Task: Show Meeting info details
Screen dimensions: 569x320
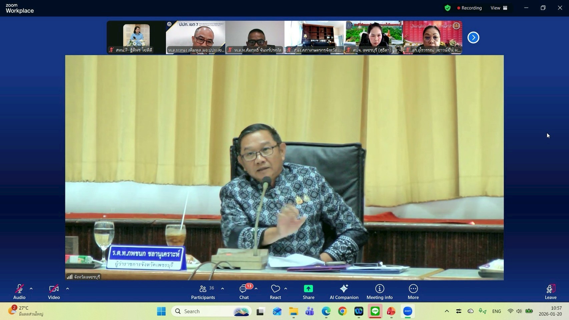Action: (379, 292)
